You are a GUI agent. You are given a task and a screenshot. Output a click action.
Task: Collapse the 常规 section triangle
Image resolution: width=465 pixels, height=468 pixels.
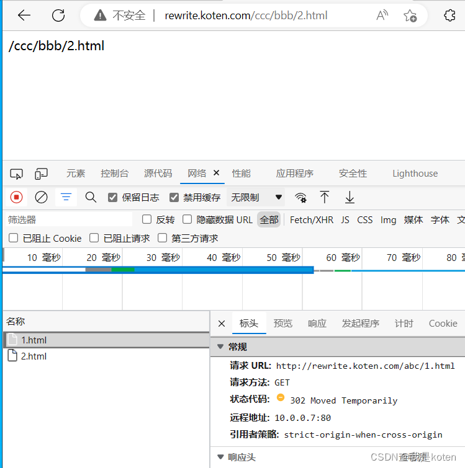pyautogui.click(x=220, y=347)
